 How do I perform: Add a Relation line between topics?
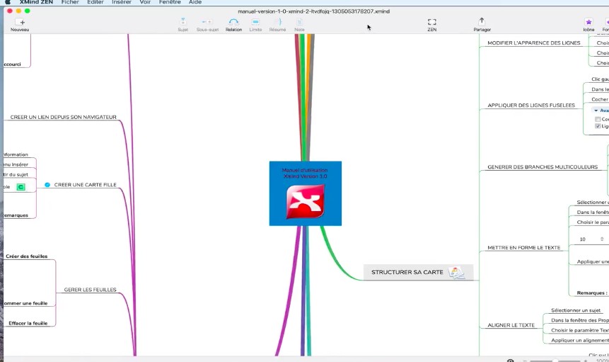click(x=233, y=25)
